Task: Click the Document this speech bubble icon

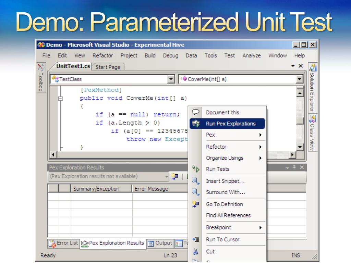Action: pyautogui.click(x=196, y=112)
